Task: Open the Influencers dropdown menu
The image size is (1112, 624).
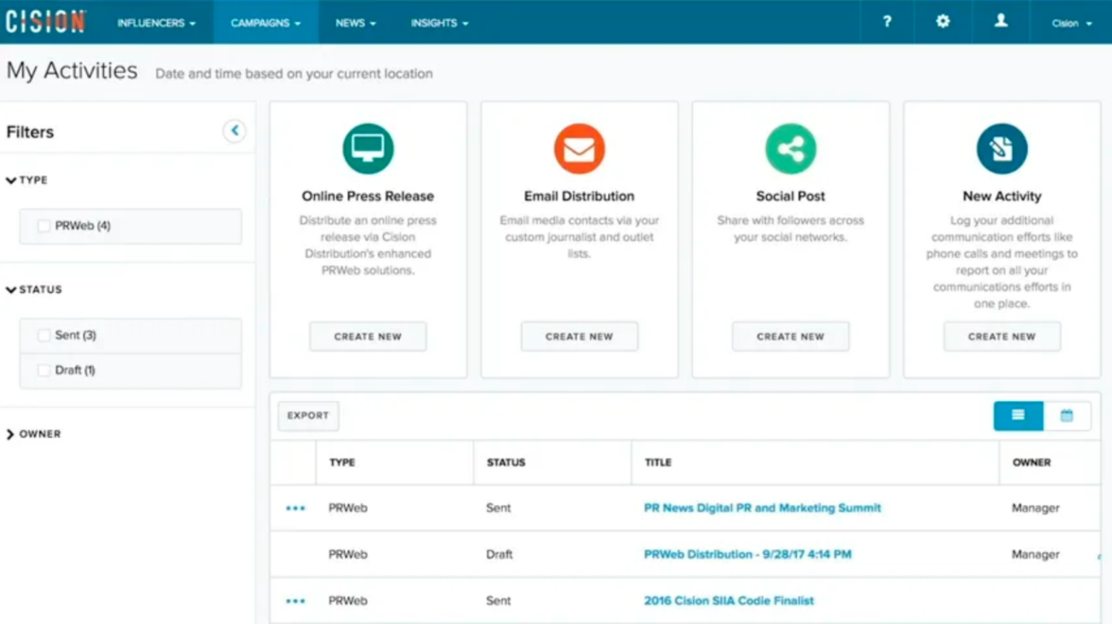Action: click(x=156, y=22)
